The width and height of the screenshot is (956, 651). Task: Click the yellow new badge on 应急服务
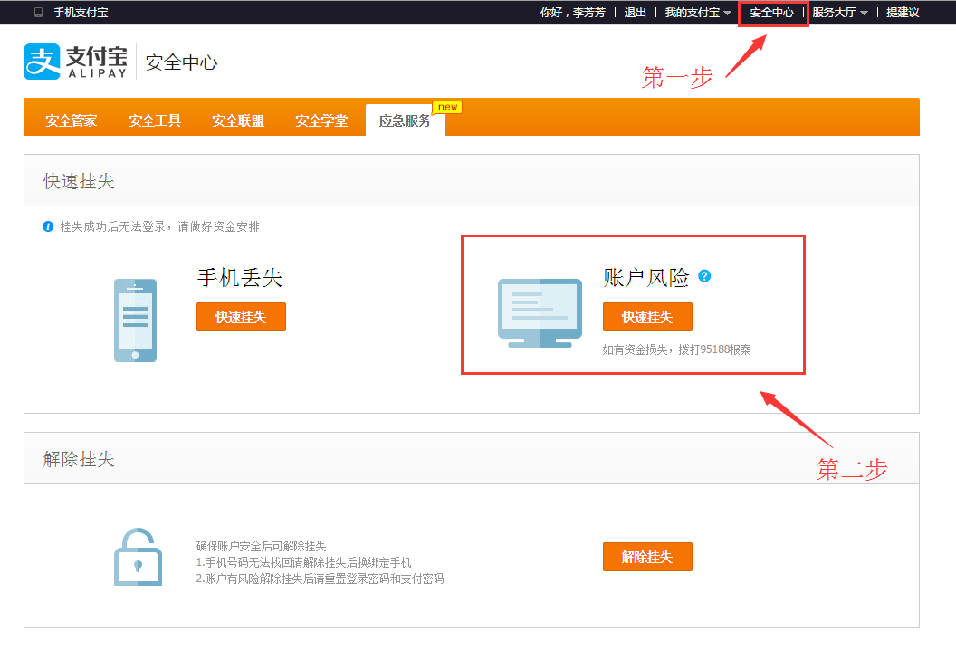click(x=447, y=107)
